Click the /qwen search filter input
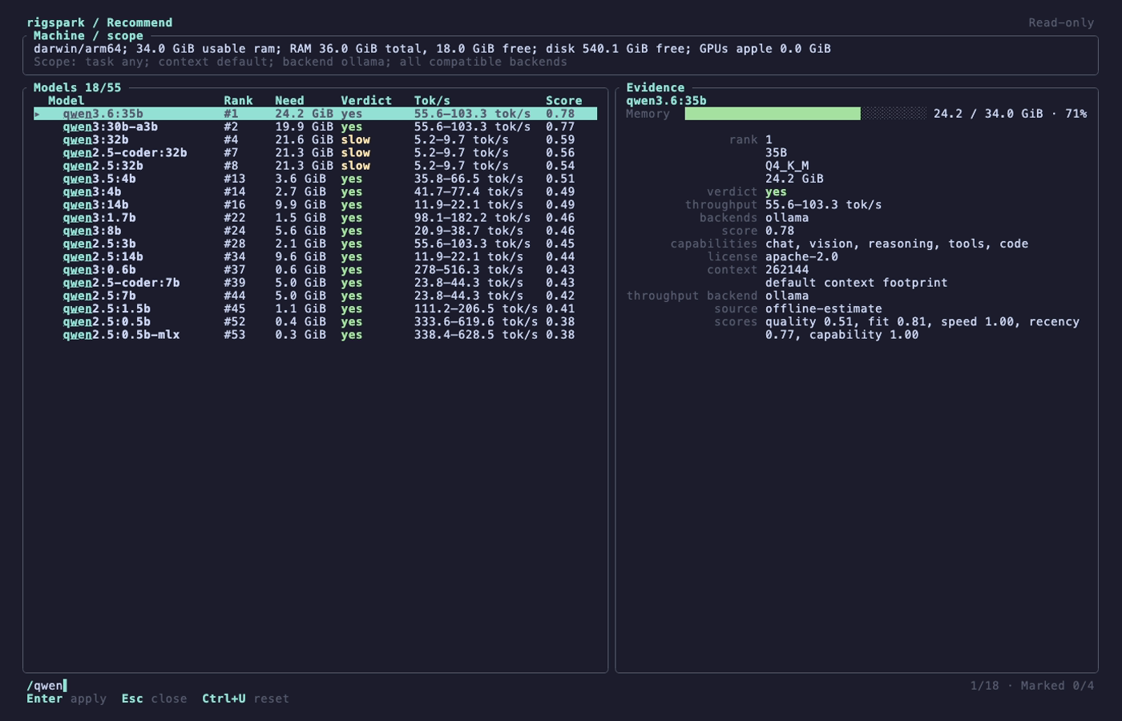Screen dimensions: 1122x721 [x=46, y=685]
